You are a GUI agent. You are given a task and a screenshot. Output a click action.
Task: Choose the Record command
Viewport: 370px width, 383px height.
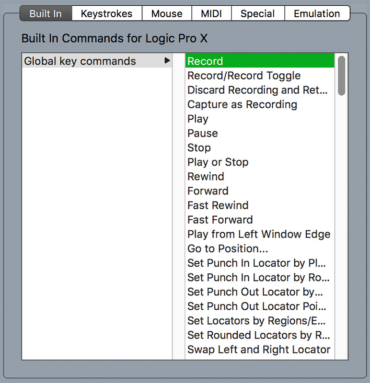(x=260, y=61)
